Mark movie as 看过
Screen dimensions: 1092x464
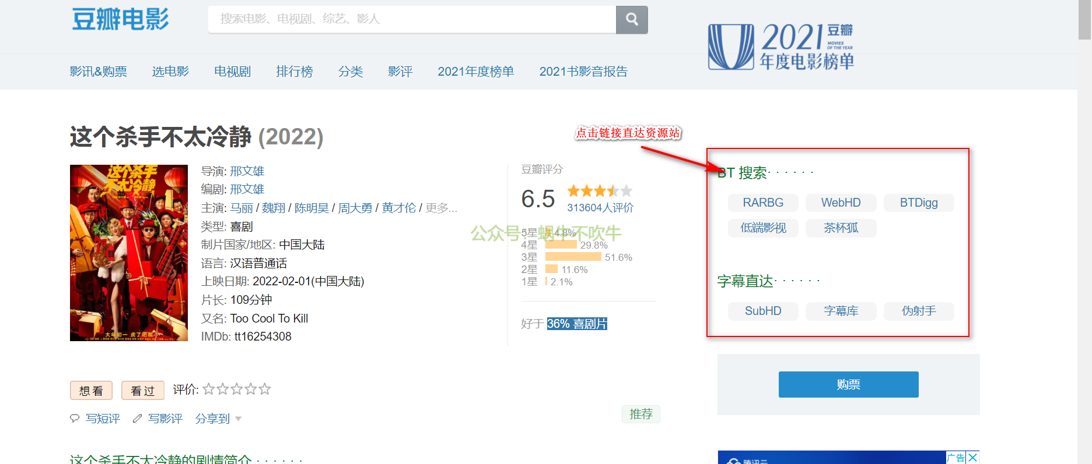tap(142, 391)
